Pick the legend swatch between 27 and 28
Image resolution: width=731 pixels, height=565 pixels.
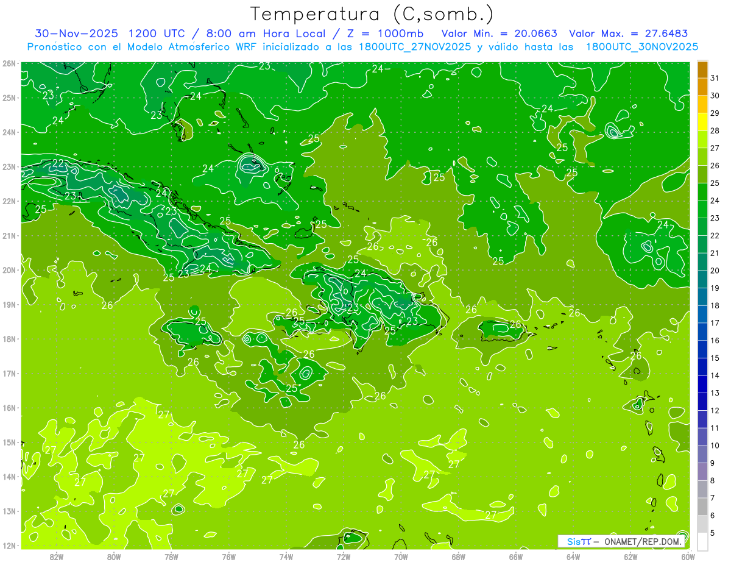(702, 139)
